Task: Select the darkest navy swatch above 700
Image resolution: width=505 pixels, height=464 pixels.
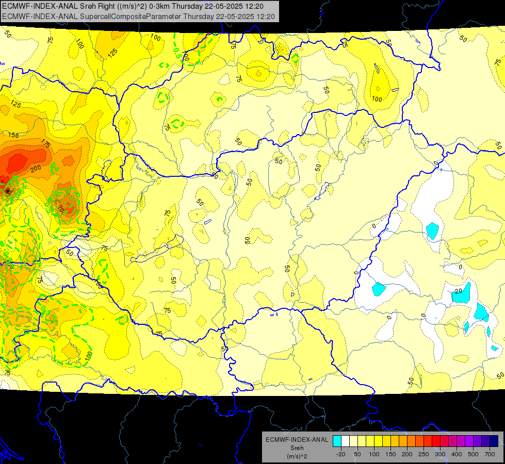Action: [494, 441]
